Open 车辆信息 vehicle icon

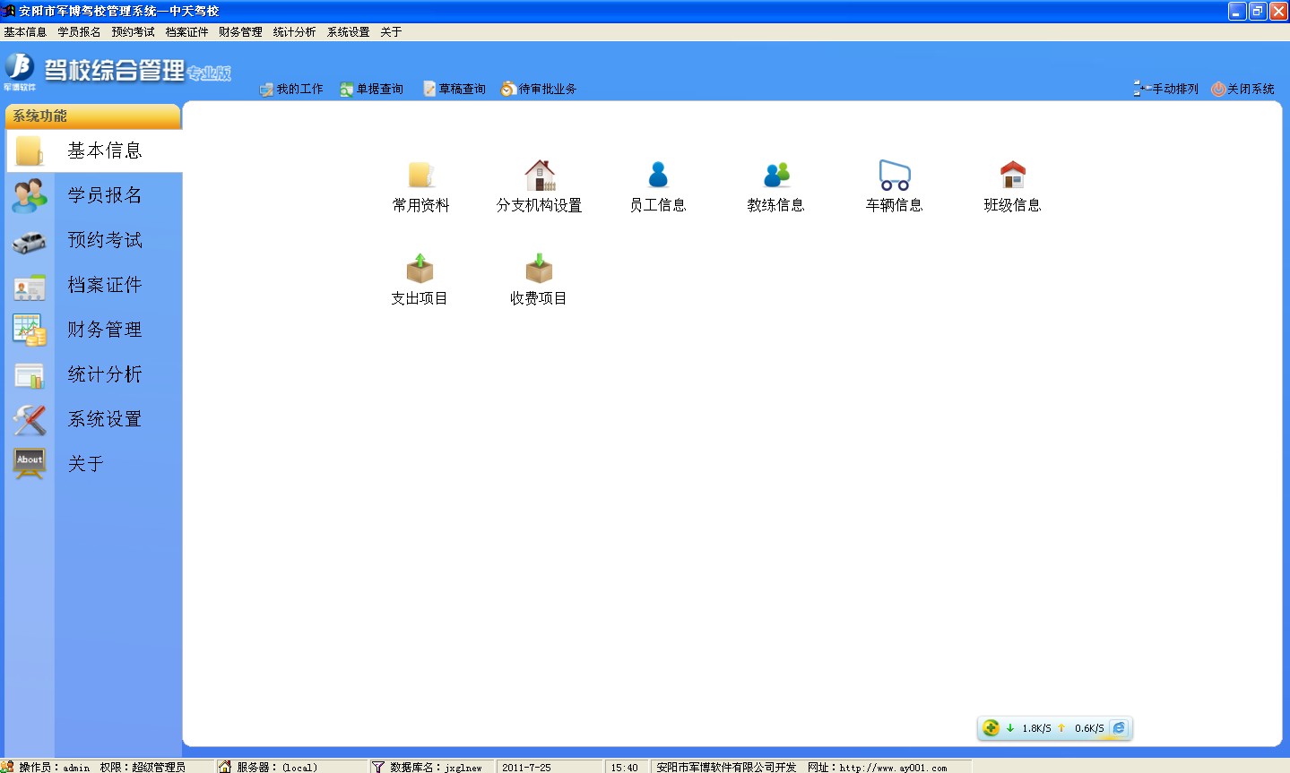tap(895, 175)
